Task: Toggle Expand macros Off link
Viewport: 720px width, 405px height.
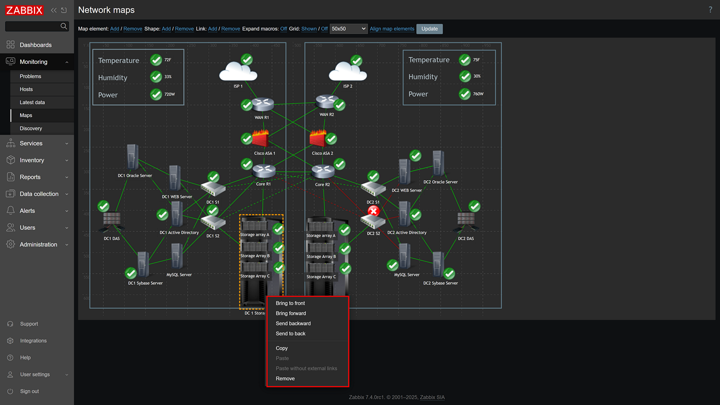Action: pos(284,29)
